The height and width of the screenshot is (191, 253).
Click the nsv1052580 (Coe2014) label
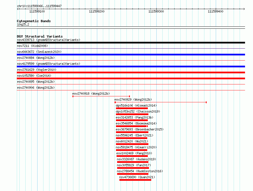pos(34,76)
